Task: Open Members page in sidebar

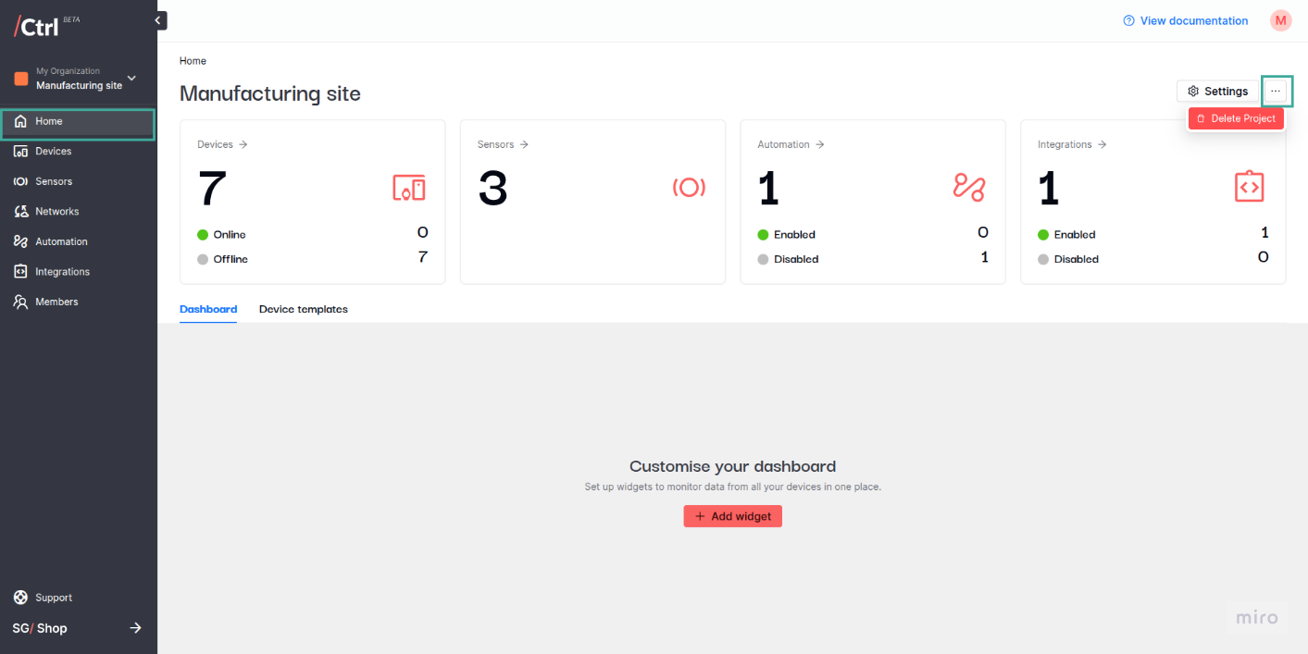Action: coord(56,302)
